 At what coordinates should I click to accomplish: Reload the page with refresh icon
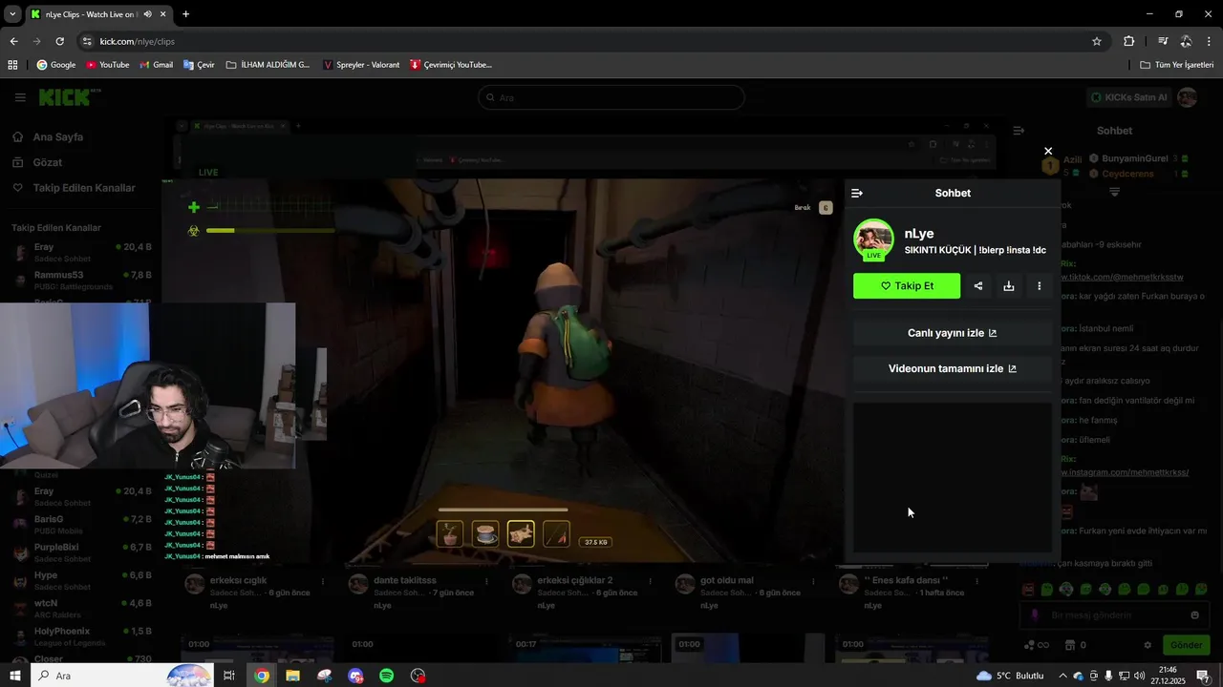coord(59,41)
